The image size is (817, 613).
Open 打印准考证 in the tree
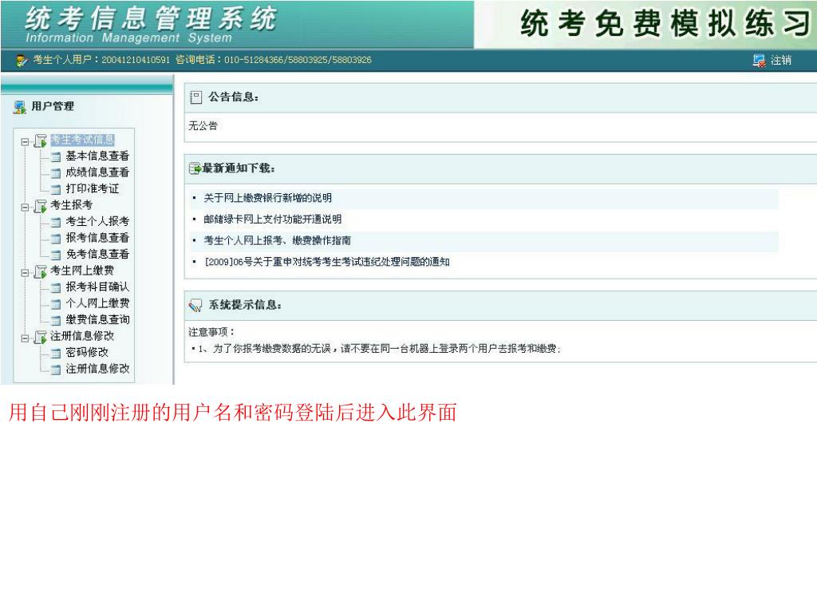[x=93, y=188]
